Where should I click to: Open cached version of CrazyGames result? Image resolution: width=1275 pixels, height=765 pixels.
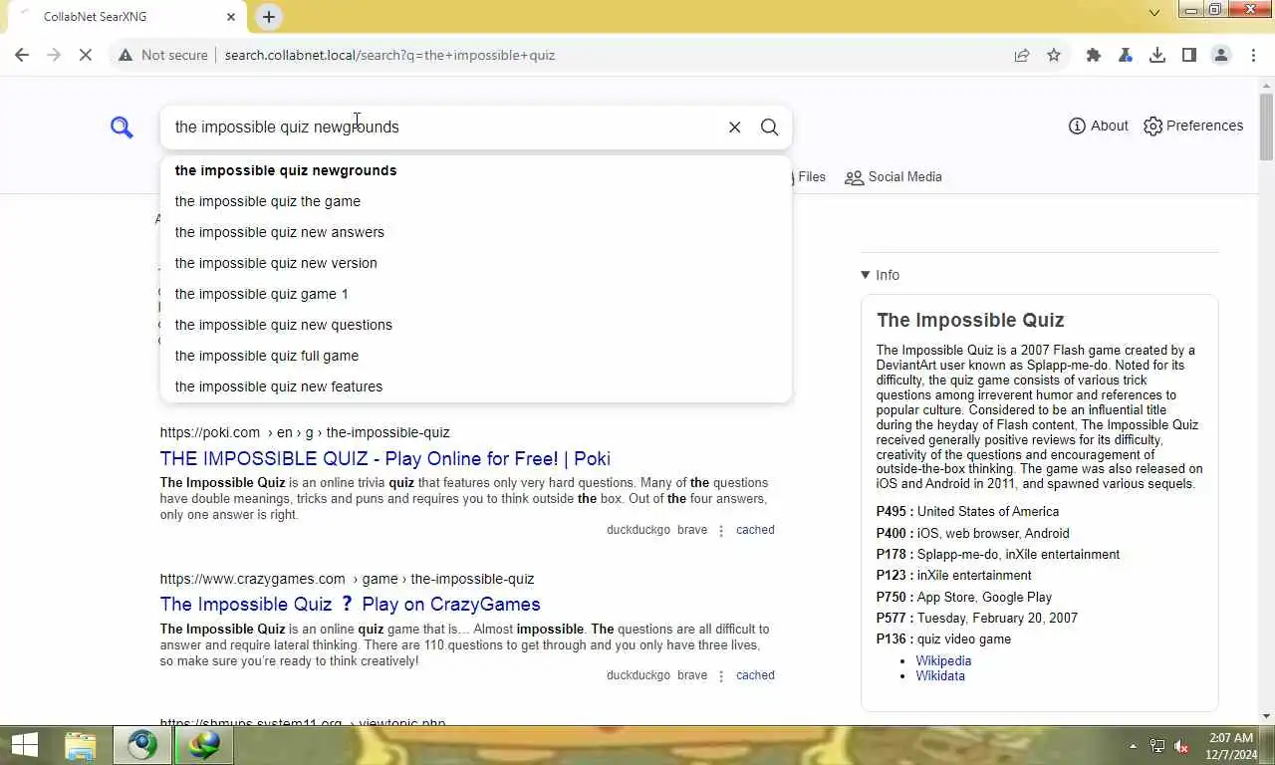pyautogui.click(x=755, y=675)
